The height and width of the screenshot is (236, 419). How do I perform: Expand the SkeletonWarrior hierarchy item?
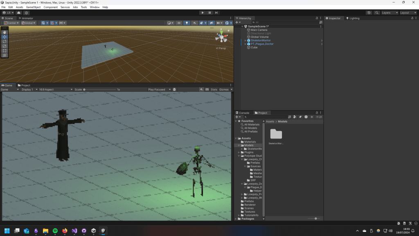click(x=245, y=41)
